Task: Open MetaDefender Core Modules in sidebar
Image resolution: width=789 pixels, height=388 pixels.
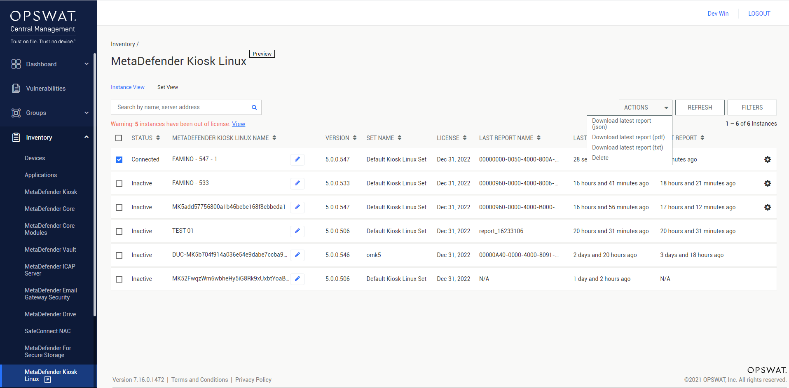Action: 49,229
